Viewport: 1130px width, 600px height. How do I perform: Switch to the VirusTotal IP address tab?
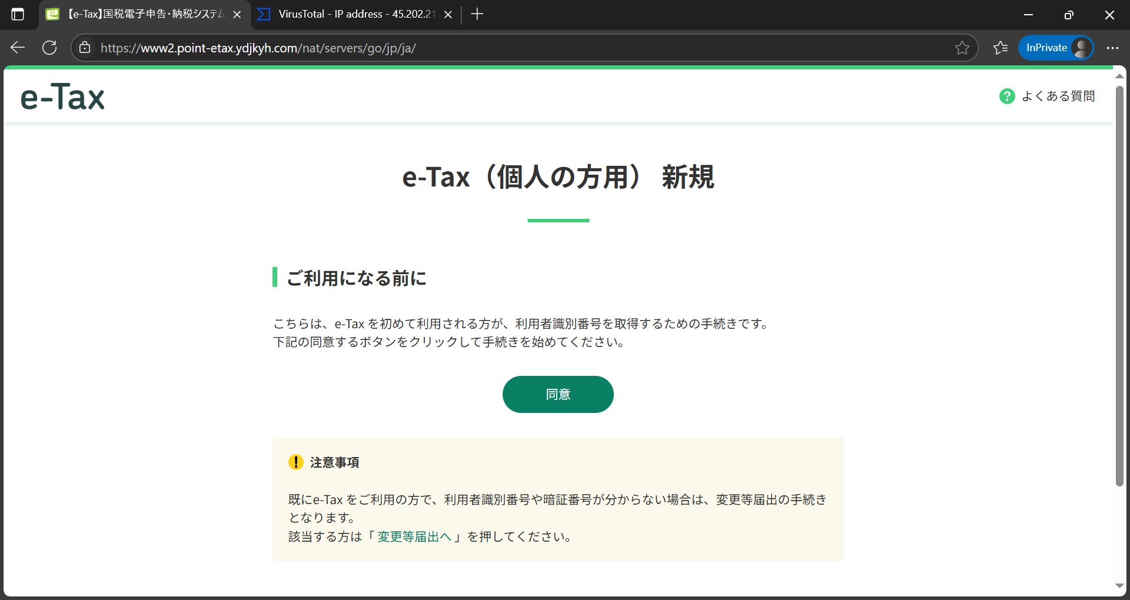coord(355,14)
